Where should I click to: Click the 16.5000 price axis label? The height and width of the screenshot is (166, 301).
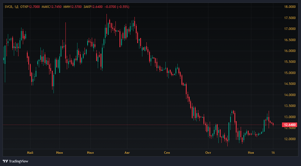click(290, 40)
